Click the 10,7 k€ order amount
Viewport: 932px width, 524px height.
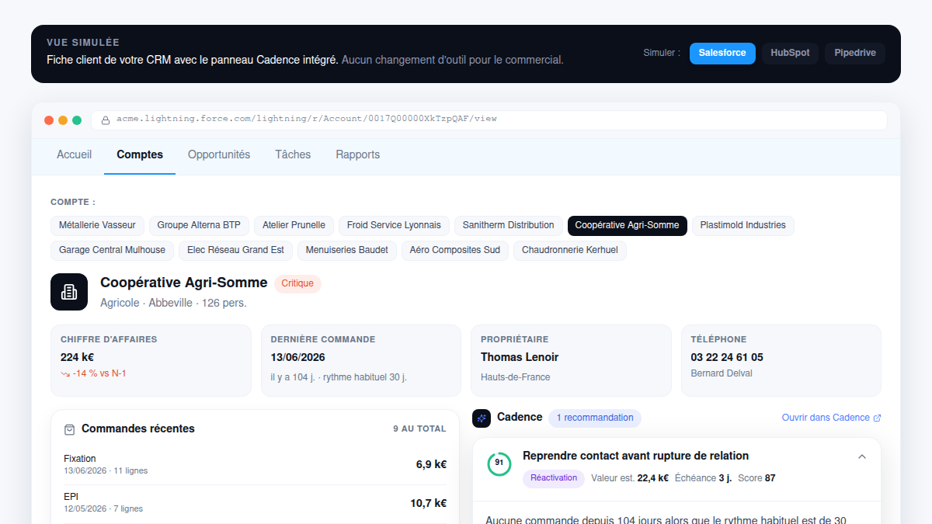coord(428,502)
